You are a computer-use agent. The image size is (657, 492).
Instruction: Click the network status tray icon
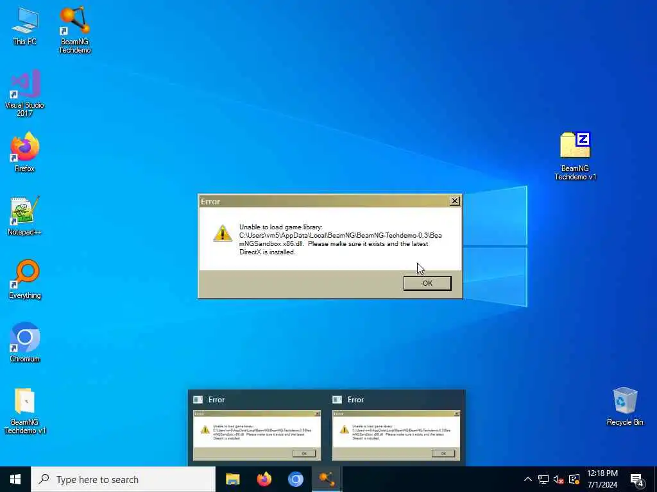[x=543, y=479]
